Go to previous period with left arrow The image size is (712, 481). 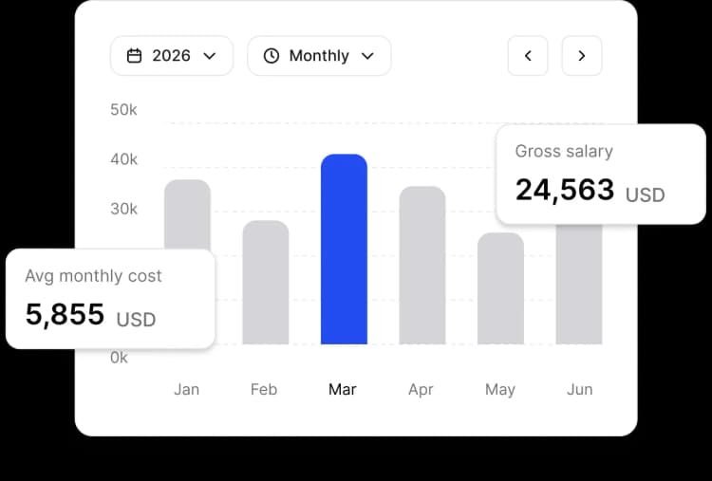pyautogui.click(x=528, y=56)
